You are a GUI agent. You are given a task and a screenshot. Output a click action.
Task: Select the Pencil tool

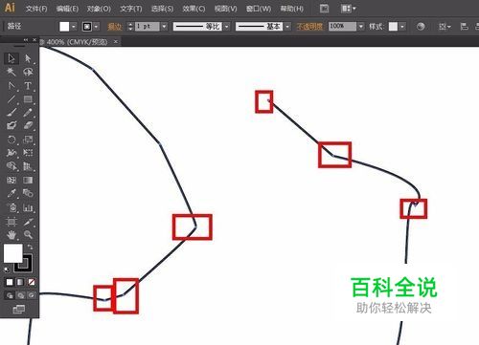pyautogui.click(x=28, y=113)
